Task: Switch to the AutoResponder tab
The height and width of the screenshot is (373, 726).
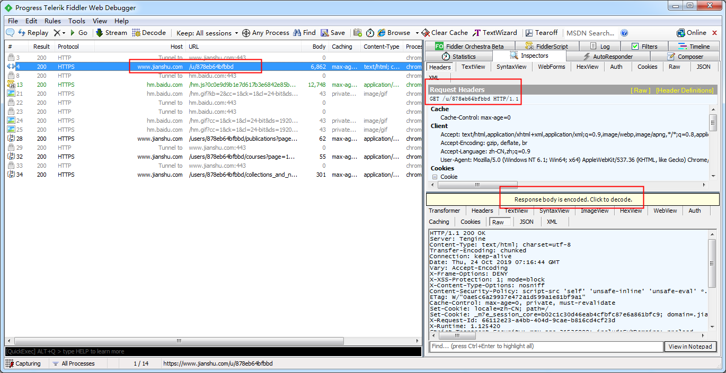Action: click(608, 57)
